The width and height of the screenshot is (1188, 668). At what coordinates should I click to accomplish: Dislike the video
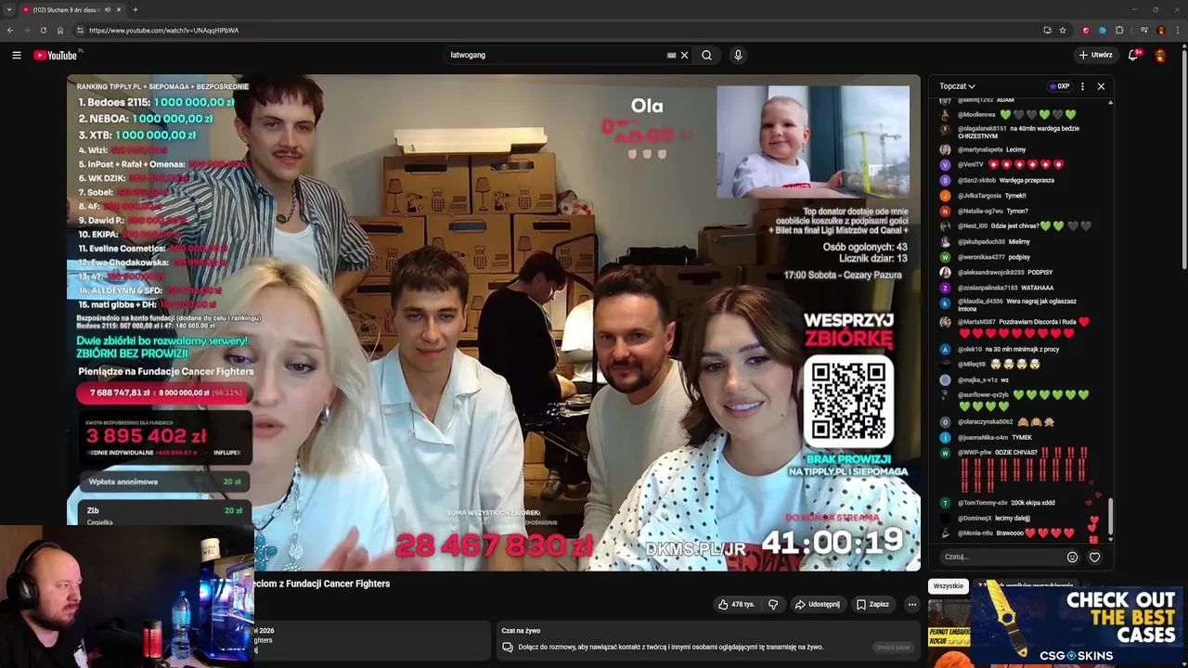(x=773, y=604)
